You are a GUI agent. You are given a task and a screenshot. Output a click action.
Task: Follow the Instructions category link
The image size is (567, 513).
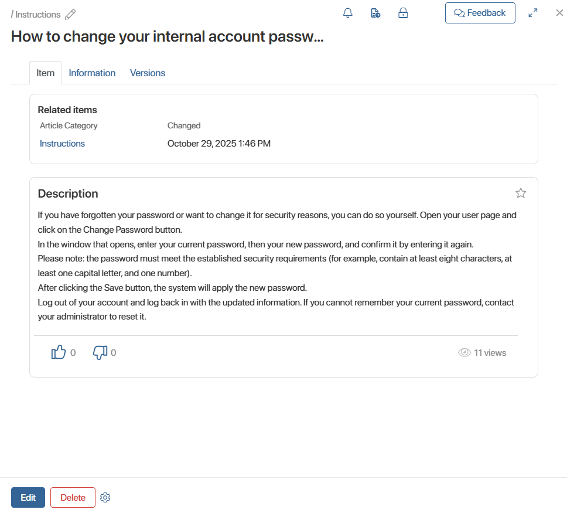tap(62, 144)
